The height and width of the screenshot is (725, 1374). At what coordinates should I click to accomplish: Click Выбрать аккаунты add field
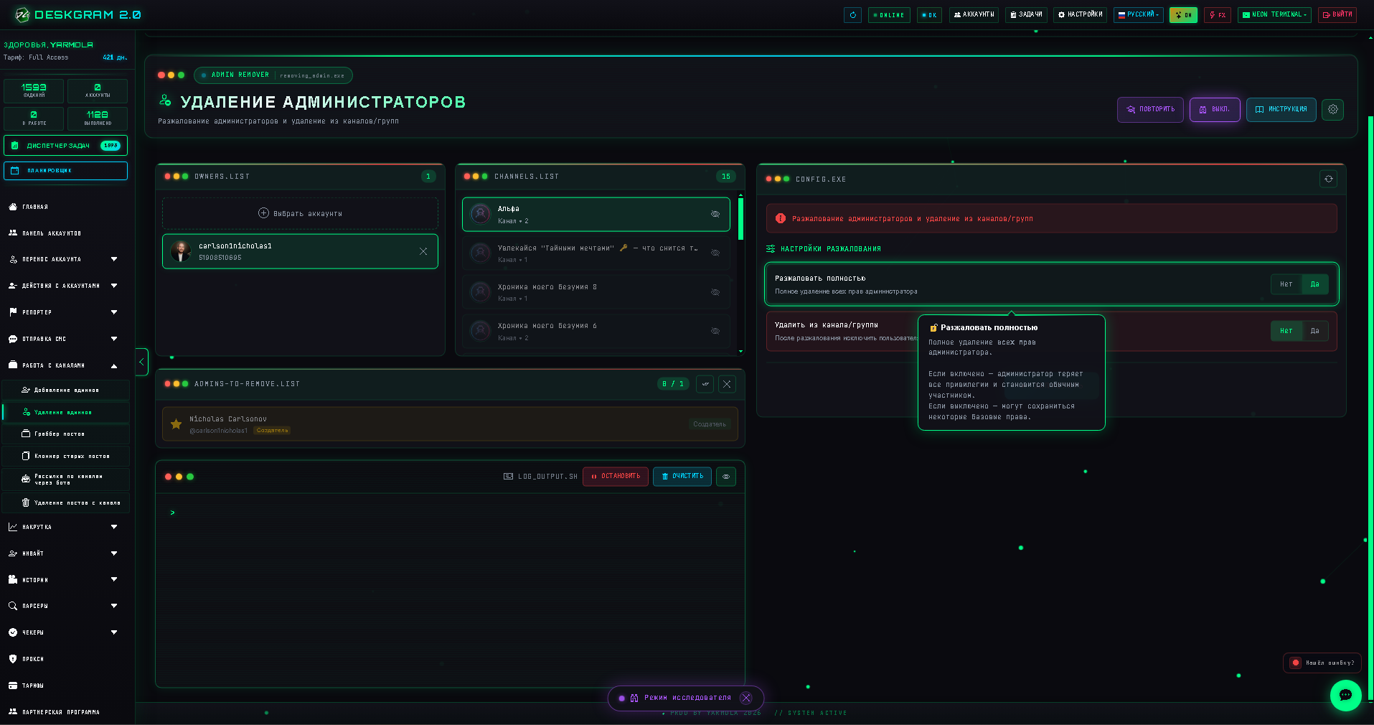[300, 213]
